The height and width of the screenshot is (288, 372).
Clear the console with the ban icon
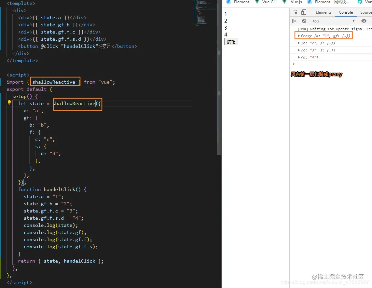tap(304, 21)
